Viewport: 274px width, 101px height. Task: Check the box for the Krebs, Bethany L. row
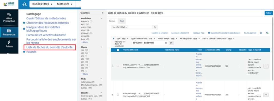[118, 95]
